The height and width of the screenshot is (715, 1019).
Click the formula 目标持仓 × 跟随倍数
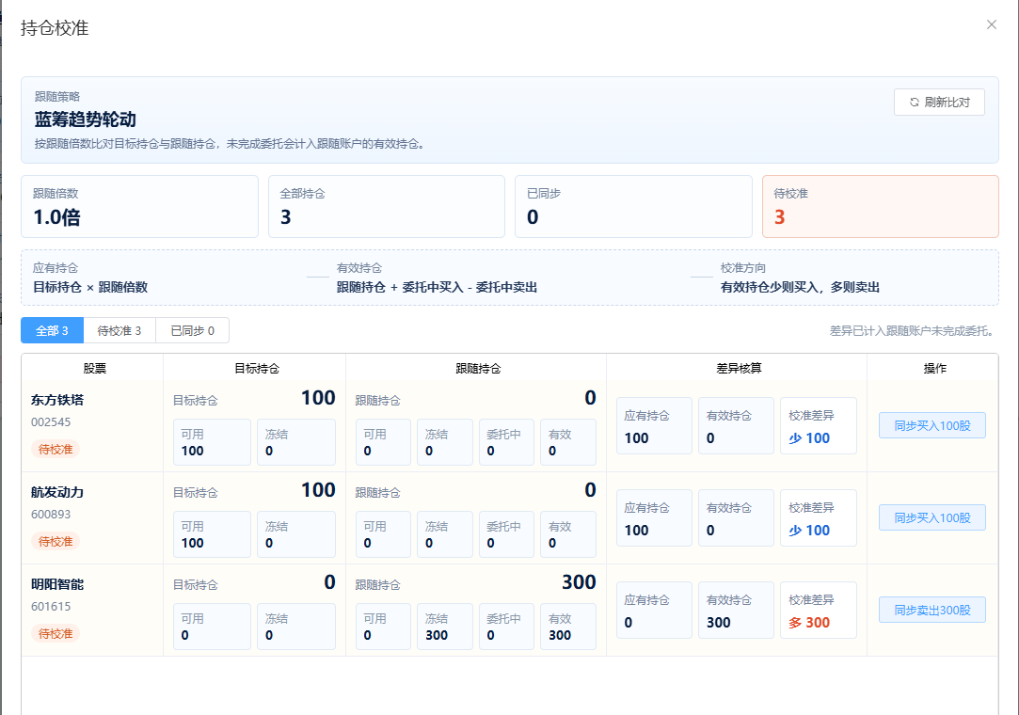90,287
